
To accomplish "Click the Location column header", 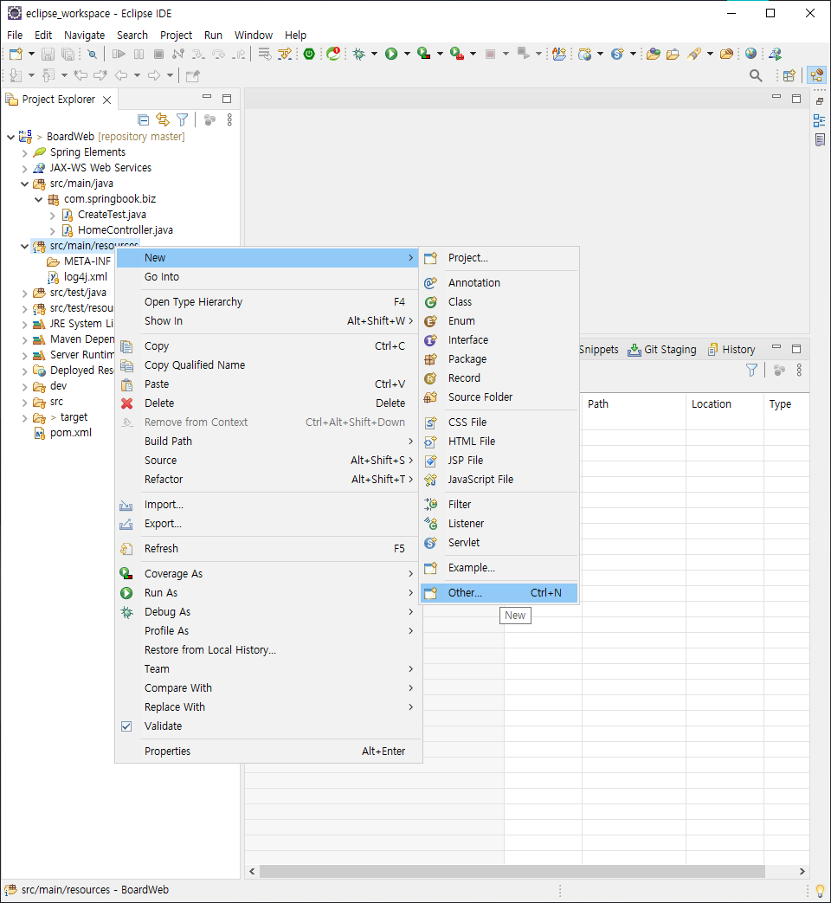I will click(x=725, y=403).
